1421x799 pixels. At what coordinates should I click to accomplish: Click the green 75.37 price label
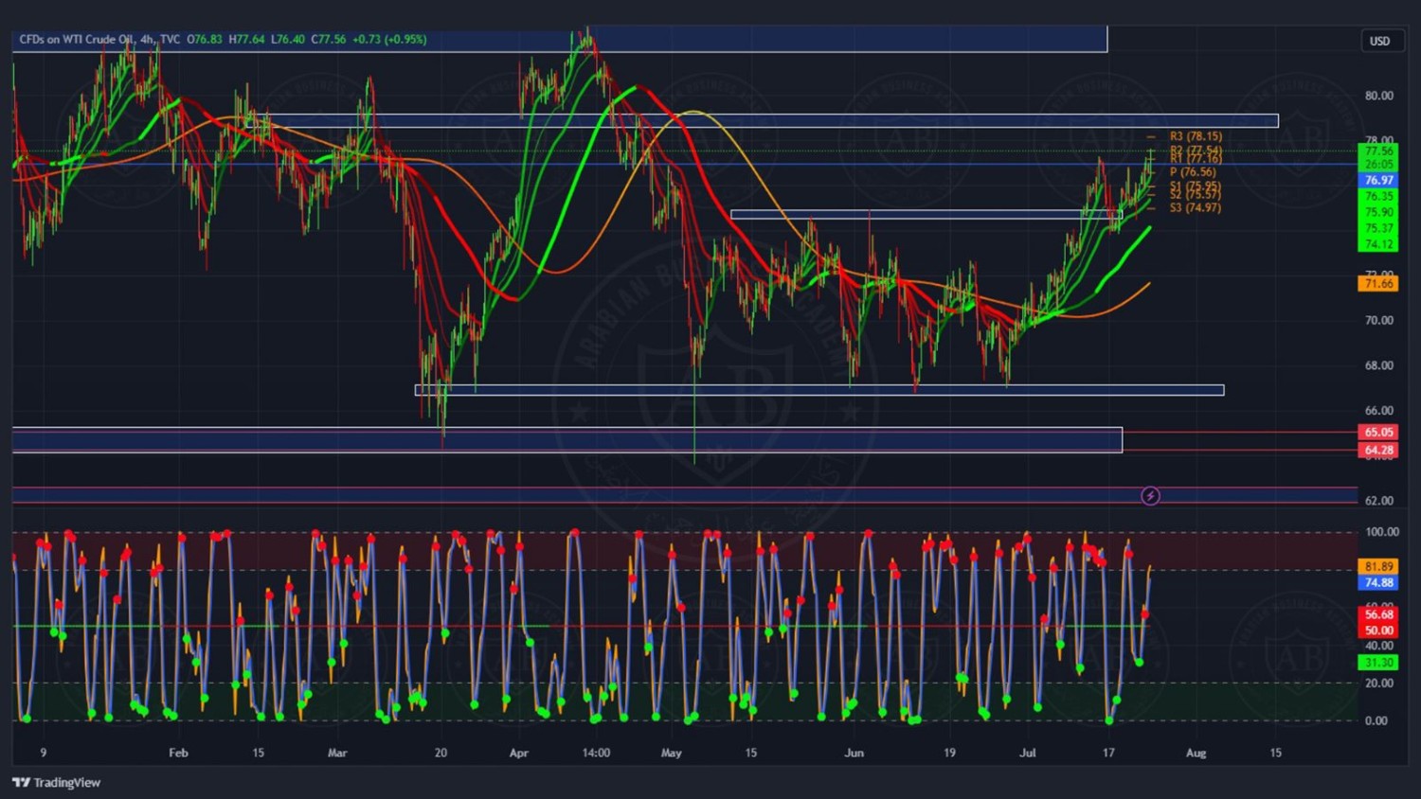(x=1378, y=228)
